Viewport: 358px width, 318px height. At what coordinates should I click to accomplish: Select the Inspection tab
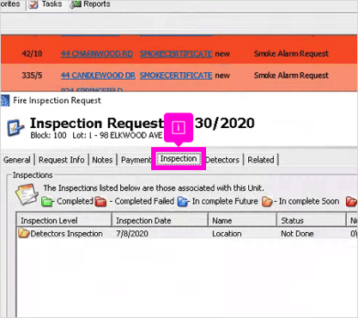(x=179, y=159)
